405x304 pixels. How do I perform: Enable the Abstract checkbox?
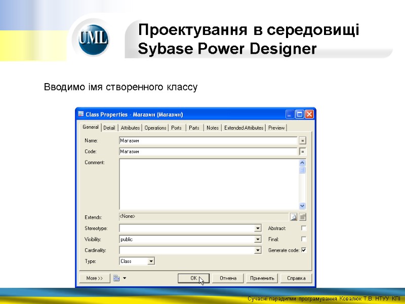tap(303, 228)
